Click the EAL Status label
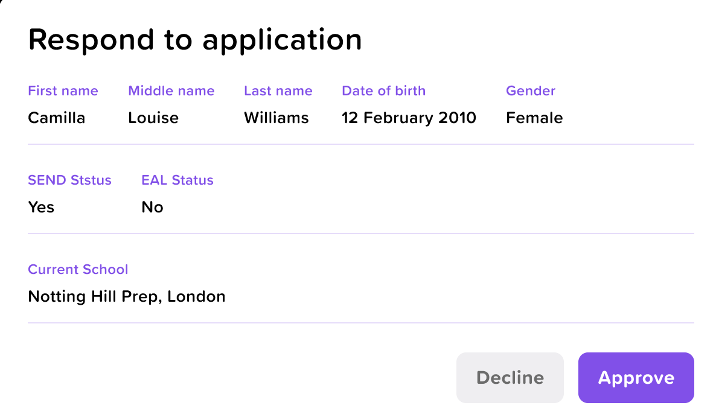This screenshot has width=716, height=420. (177, 180)
